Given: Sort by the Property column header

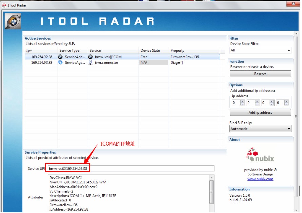Looking at the screenshot, I should [194, 51].
